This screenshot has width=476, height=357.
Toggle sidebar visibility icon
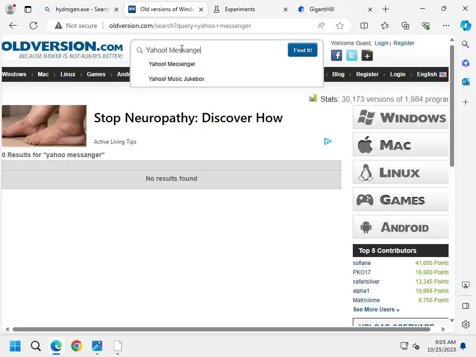465,306
